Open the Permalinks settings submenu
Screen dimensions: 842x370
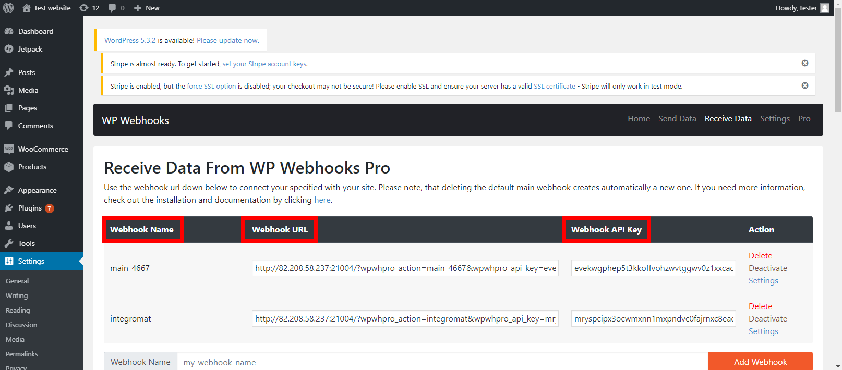[22, 354]
